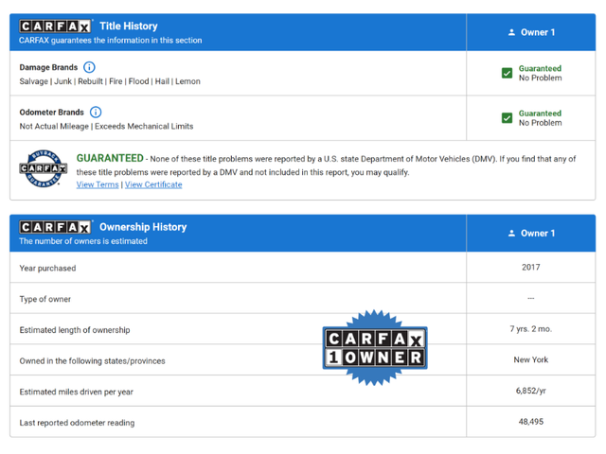This screenshot has height=454, width=606.
Task: Click 'Salvage | Junk | Rebuilt | Fire | Flood' text
Action: point(84,81)
